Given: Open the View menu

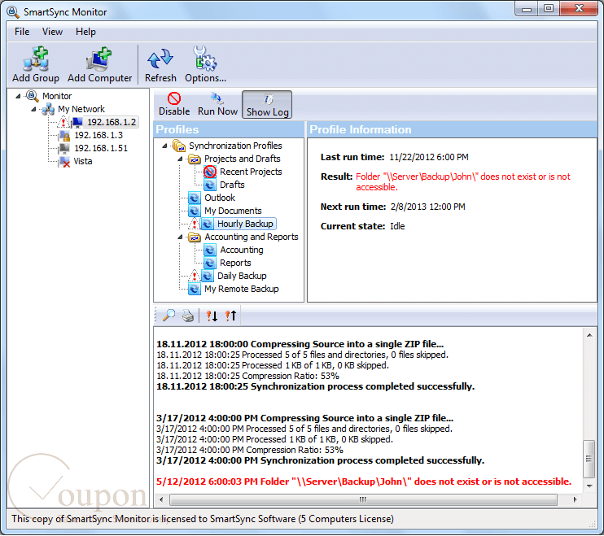Looking at the screenshot, I should (52, 32).
